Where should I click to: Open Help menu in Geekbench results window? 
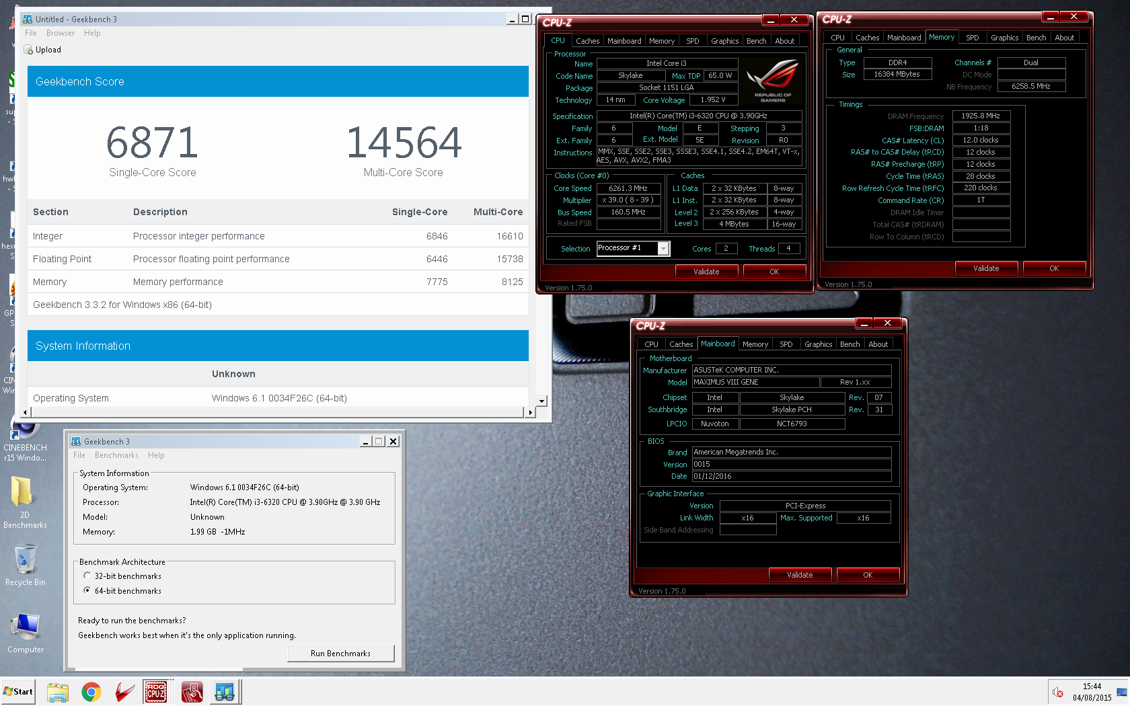click(92, 33)
